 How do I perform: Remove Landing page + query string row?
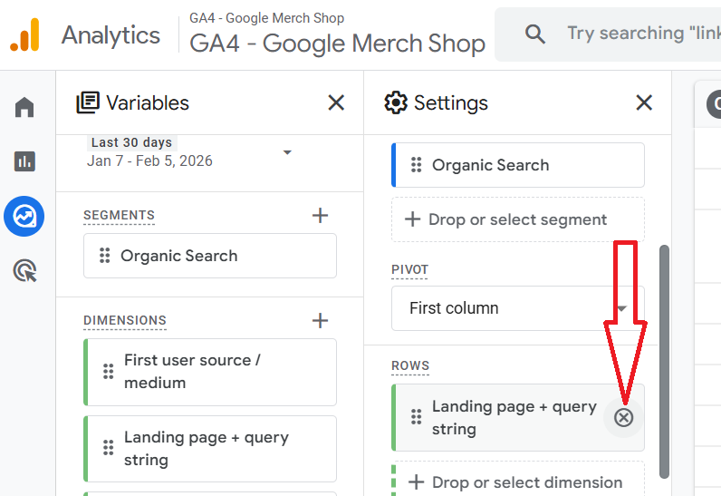click(624, 417)
